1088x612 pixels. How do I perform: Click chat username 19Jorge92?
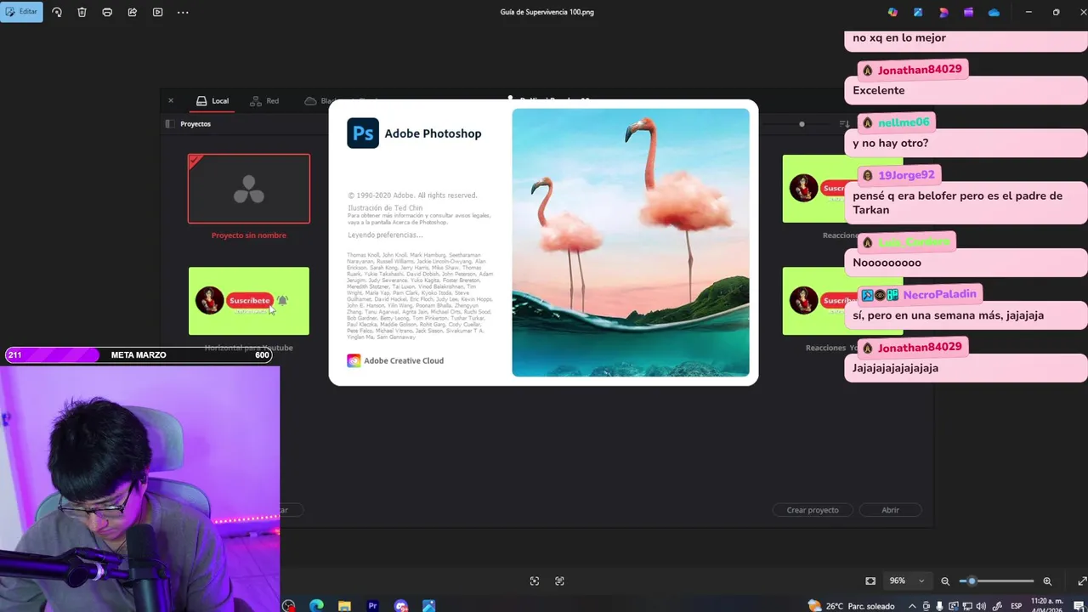(x=906, y=175)
